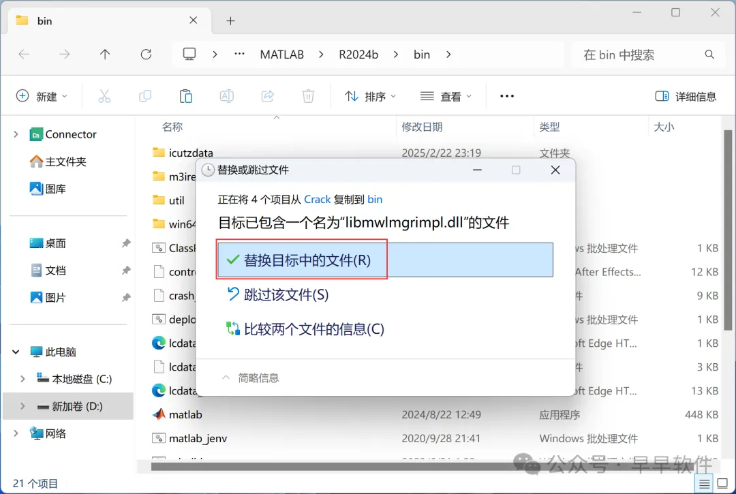Viewport: 736px width, 494px height.
Task: Select the matlab_jenv batch file
Action: pyautogui.click(x=189, y=438)
